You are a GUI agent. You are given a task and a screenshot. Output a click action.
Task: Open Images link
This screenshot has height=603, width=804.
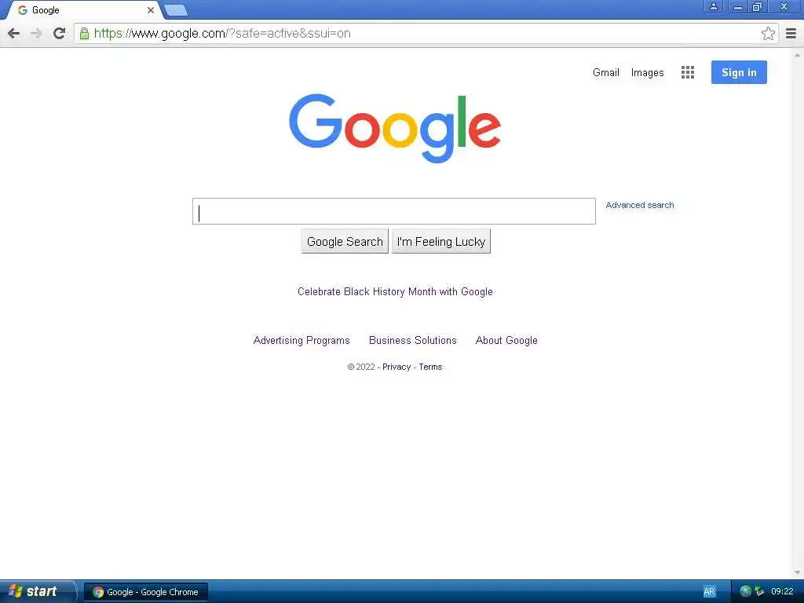[x=647, y=73]
